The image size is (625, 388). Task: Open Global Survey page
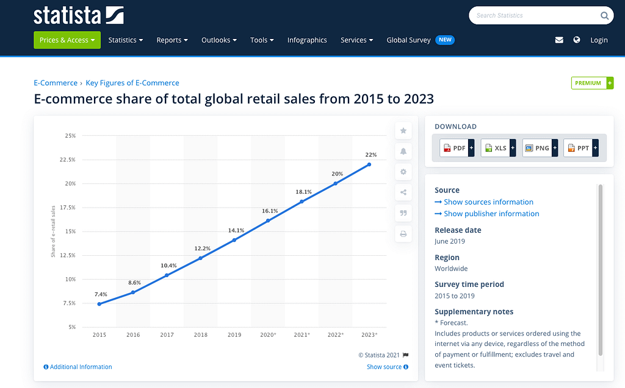point(408,40)
